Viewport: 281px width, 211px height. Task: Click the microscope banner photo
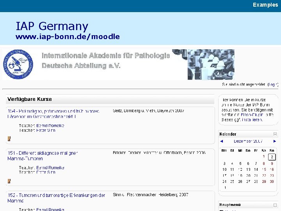211,64
